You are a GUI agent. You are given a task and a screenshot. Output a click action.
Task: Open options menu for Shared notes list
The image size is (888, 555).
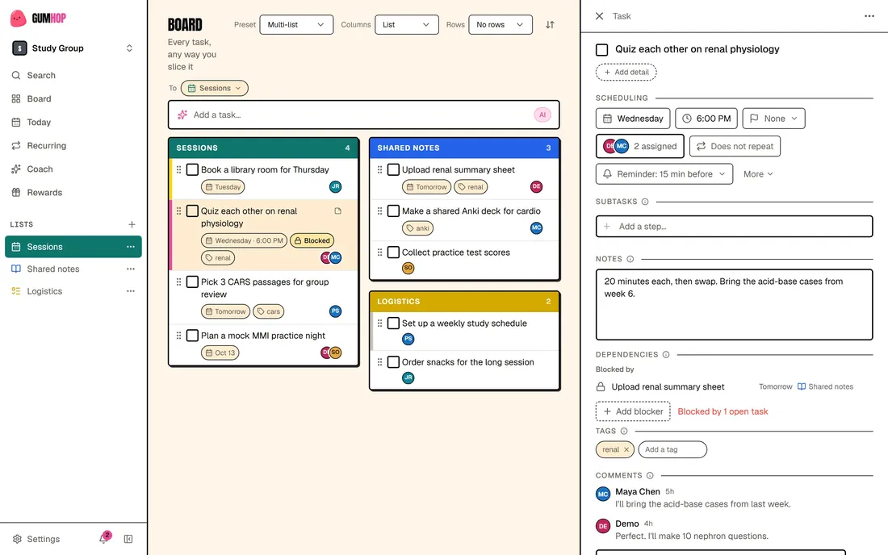point(131,269)
